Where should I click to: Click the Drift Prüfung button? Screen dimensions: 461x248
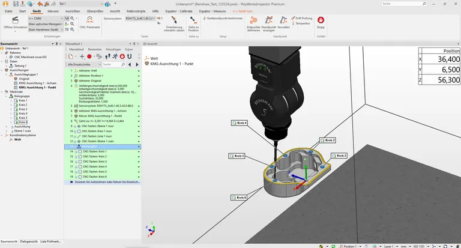pos(302,18)
